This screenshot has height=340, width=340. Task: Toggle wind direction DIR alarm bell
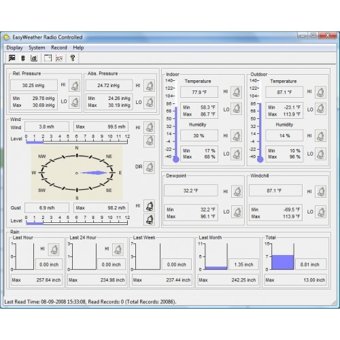point(150,167)
